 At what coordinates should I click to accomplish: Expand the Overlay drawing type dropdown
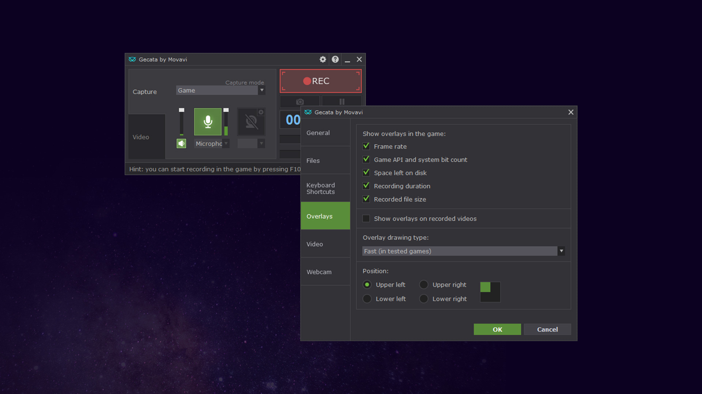561,251
